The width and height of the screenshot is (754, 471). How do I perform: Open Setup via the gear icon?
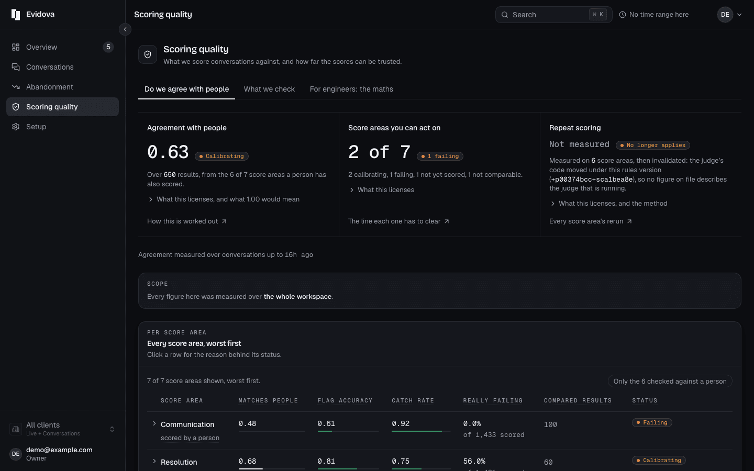point(16,127)
